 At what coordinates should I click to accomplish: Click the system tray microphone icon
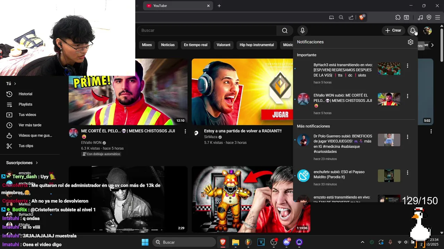pyautogui.click(x=390, y=242)
